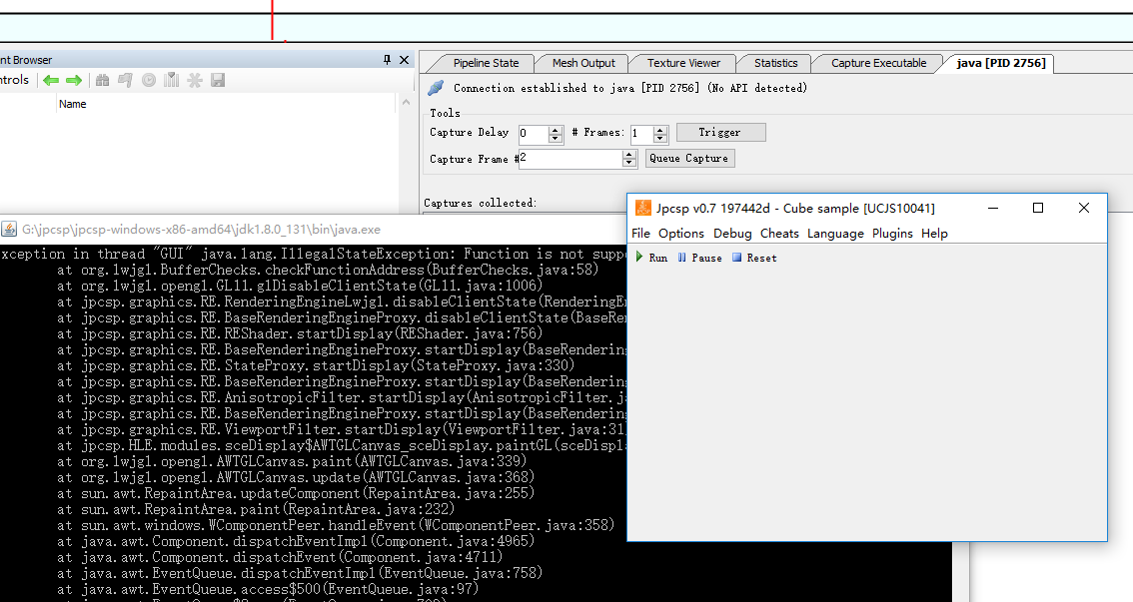Pin the Event Browser panel
This screenshot has height=602, width=1133.
388,60
